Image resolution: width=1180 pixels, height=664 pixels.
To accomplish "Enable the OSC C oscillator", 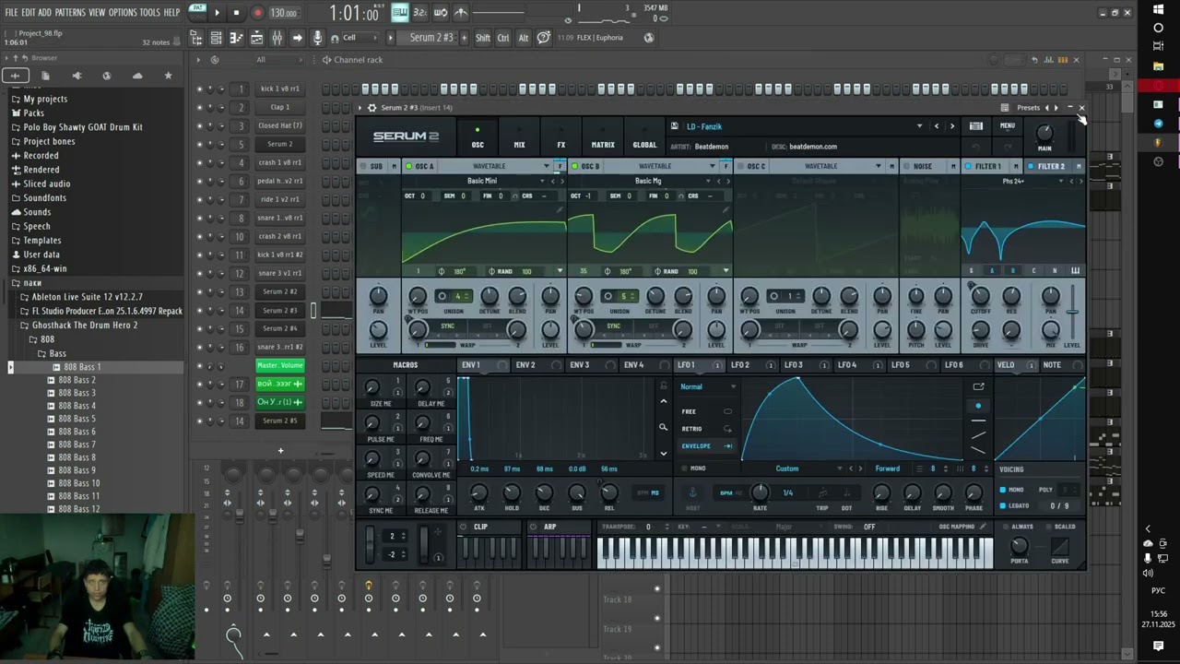I will [x=740, y=166].
